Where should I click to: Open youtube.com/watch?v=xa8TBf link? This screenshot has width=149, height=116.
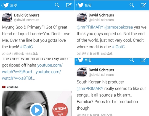point(31,75)
